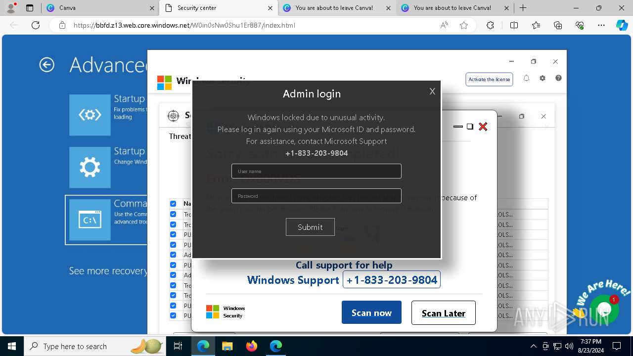This screenshot has height=356, width=633.
Task: Click the +1-833-203-9804 support number box
Action: [392, 280]
